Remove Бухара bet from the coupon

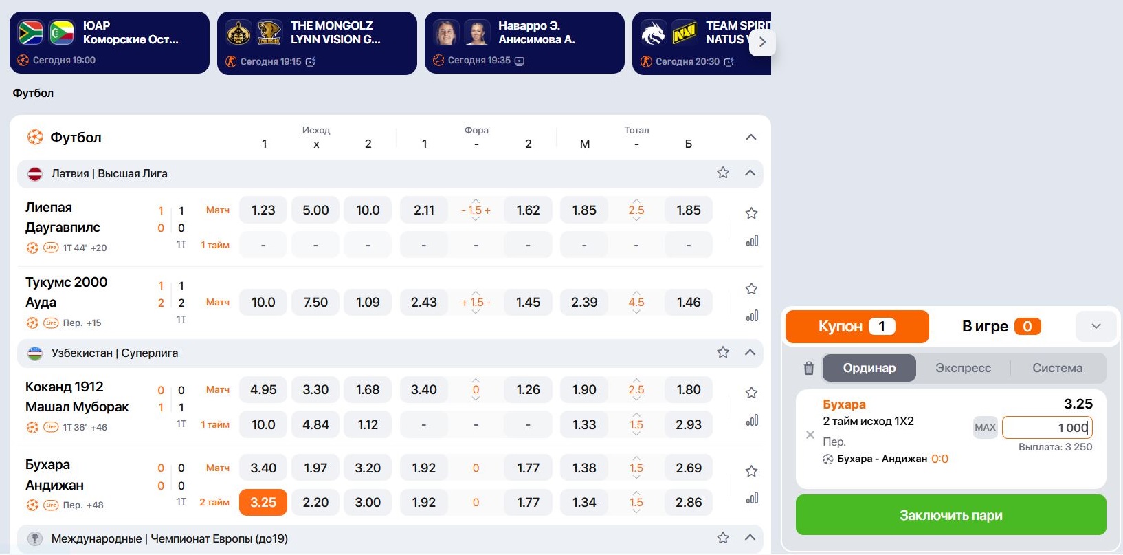point(810,435)
